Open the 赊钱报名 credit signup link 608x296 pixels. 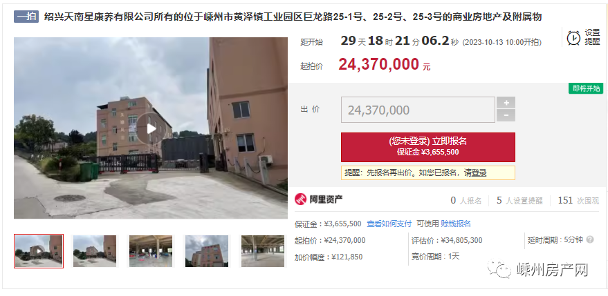click(456, 224)
